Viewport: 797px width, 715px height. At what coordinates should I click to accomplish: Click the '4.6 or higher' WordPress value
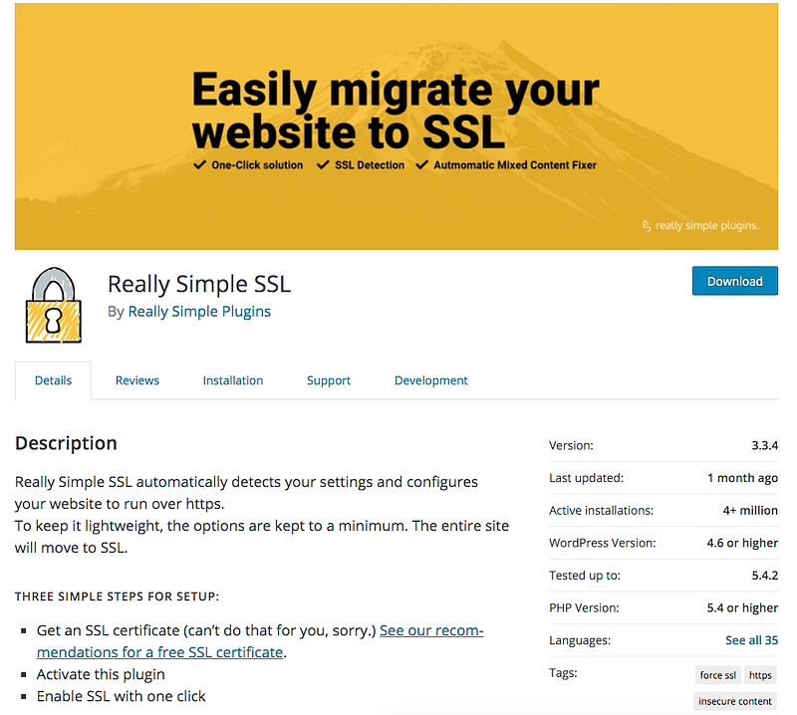pos(742,543)
